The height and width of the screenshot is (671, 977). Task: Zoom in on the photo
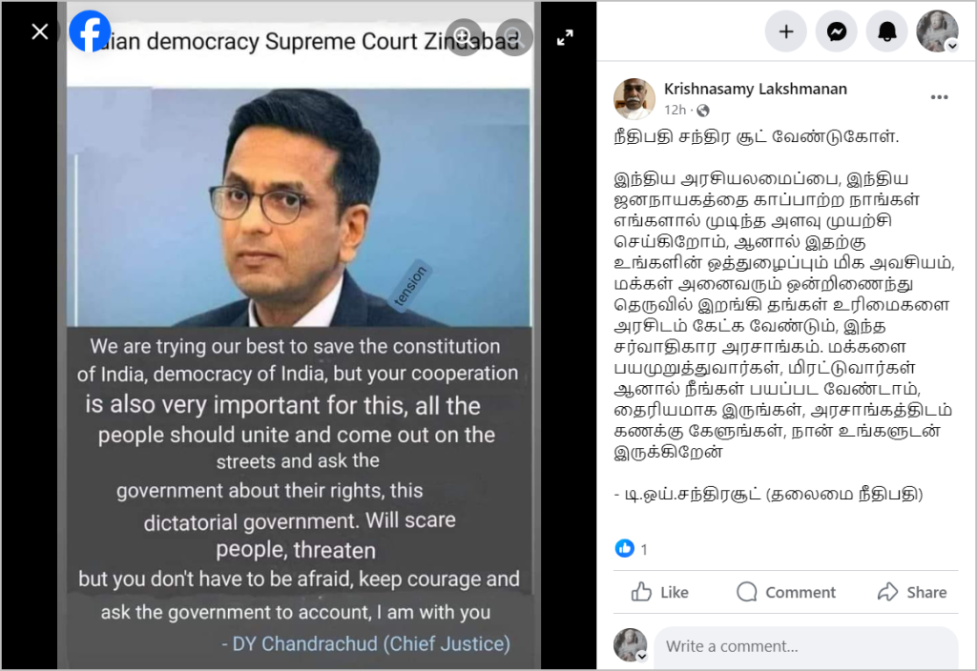click(463, 37)
